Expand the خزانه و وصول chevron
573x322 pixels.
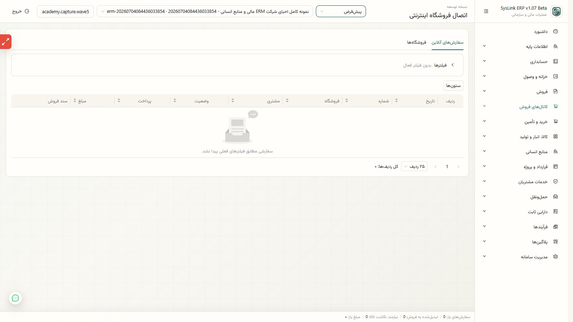click(484, 76)
